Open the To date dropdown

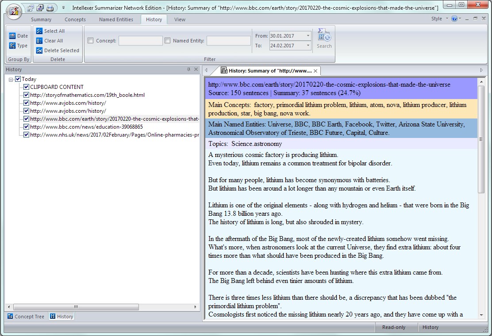click(x=308, y=46)
